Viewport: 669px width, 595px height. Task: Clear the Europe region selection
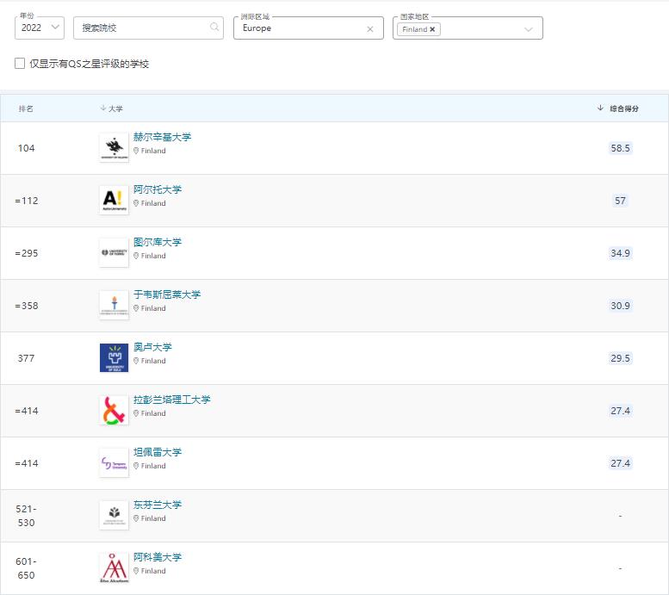click(x=370, y=28)
